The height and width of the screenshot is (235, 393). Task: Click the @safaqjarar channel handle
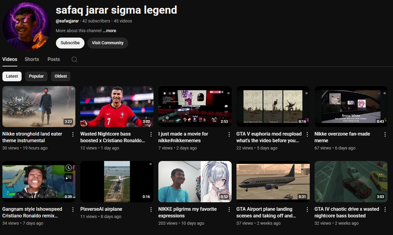67,21
